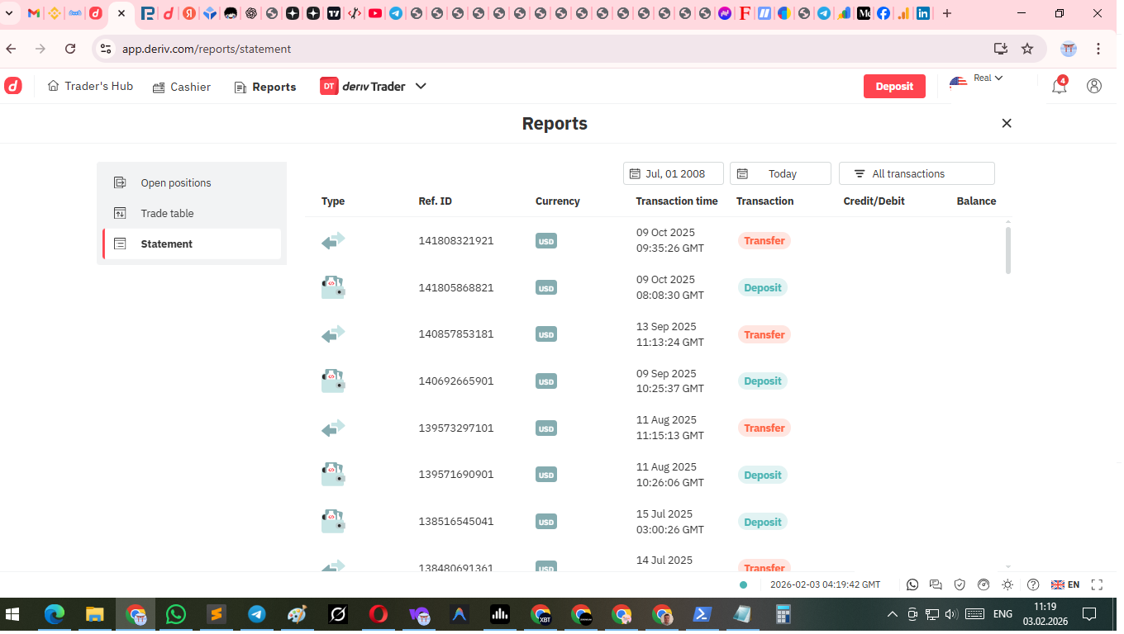The width and height of the screenshot is (1124, 634).
Task: Click the account profile icon
Action: pos(1094,86)
